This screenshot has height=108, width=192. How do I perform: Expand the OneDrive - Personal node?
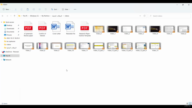pos(1,52)
